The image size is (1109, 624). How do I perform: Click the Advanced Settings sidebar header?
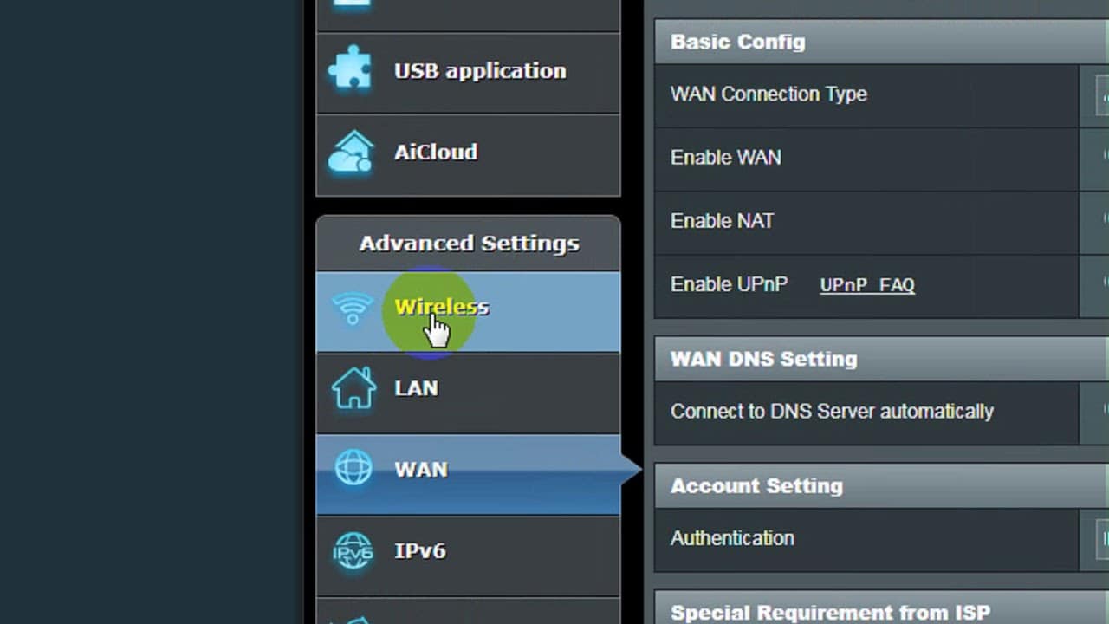click(469, 244)
